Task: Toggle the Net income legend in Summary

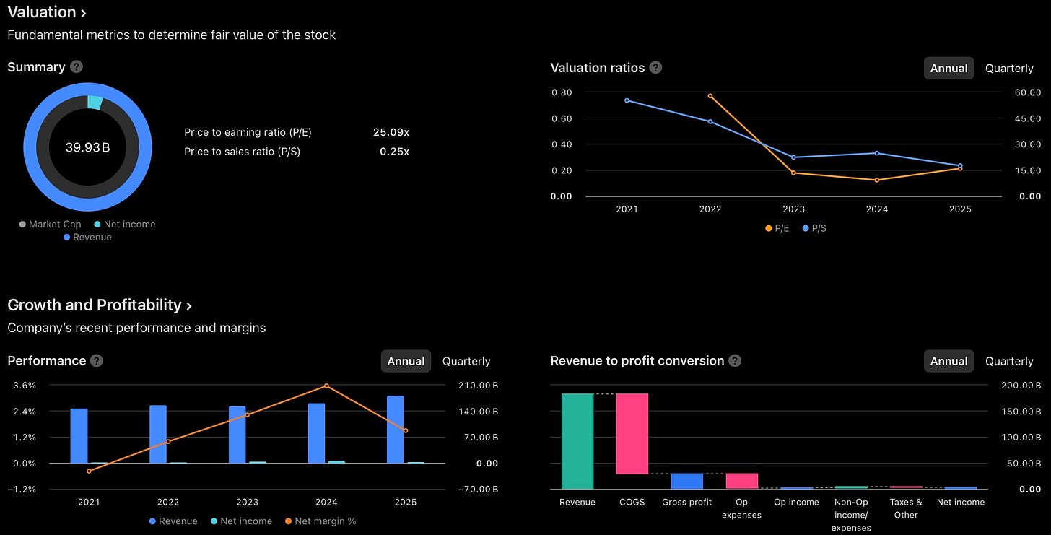Action: pos(125,225)
